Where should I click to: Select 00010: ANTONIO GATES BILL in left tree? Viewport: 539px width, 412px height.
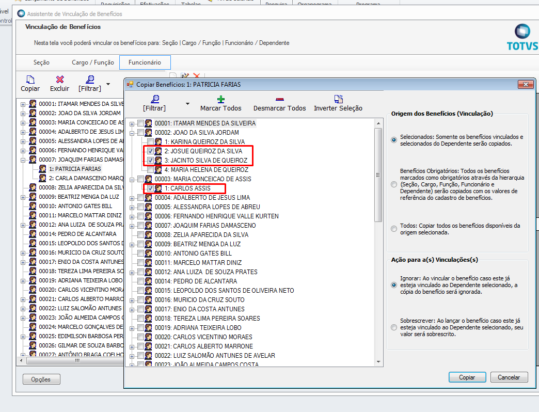75,206
